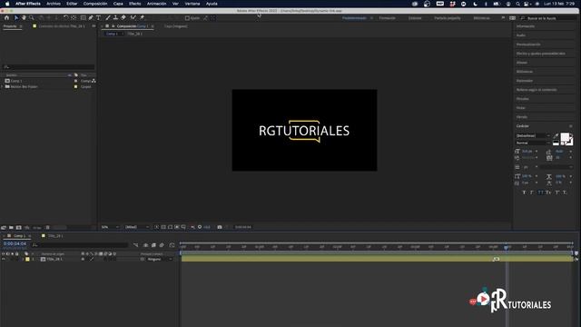
Task: Click the Project panel search field
Action: [x=48, y=67]
